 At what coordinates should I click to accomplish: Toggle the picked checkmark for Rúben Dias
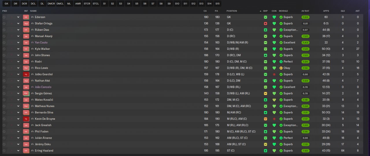tap(4, 30)
